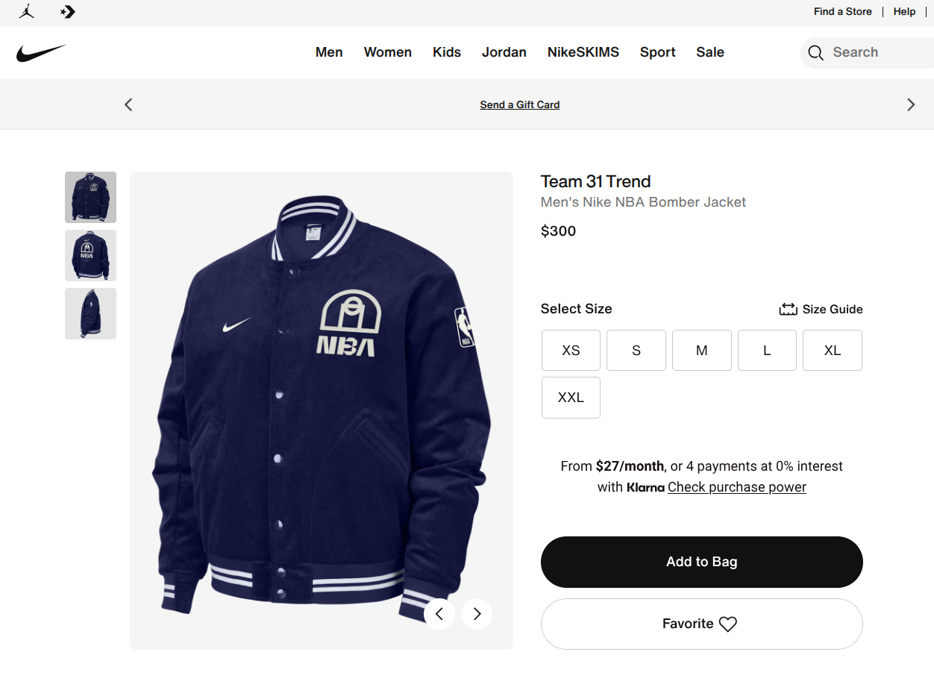Screen dimensions: 934x699
Task: Navigate to the NikeSKIMS section
Action: click(x=583, y=52)
